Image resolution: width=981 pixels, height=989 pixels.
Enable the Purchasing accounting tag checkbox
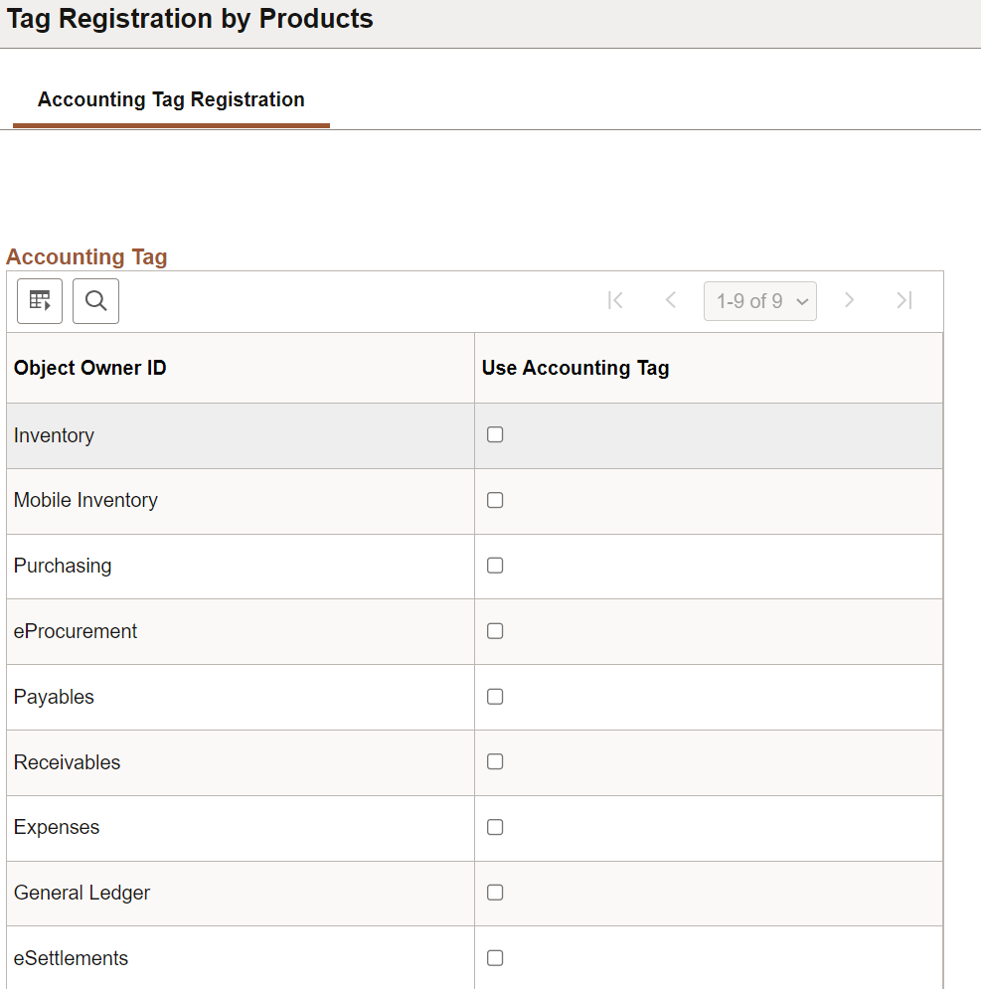pos(495,566)
